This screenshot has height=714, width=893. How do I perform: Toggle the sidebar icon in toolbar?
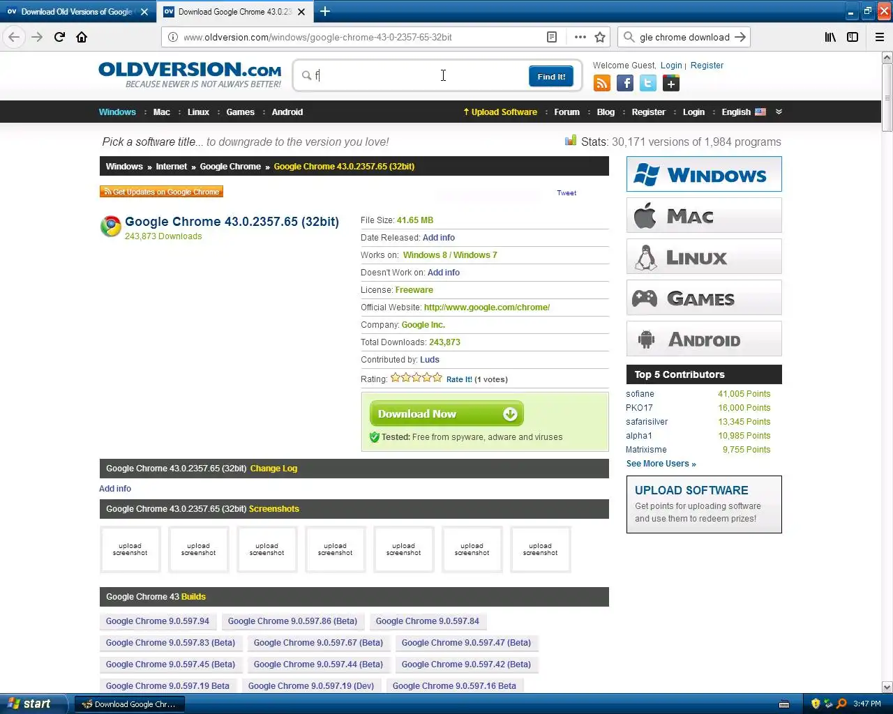point(853,37)
